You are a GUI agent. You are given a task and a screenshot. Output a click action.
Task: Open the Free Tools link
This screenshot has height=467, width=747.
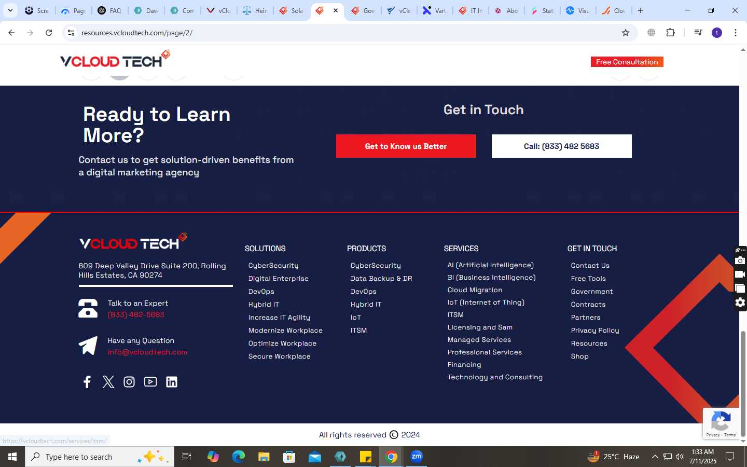tap(588, 279)
